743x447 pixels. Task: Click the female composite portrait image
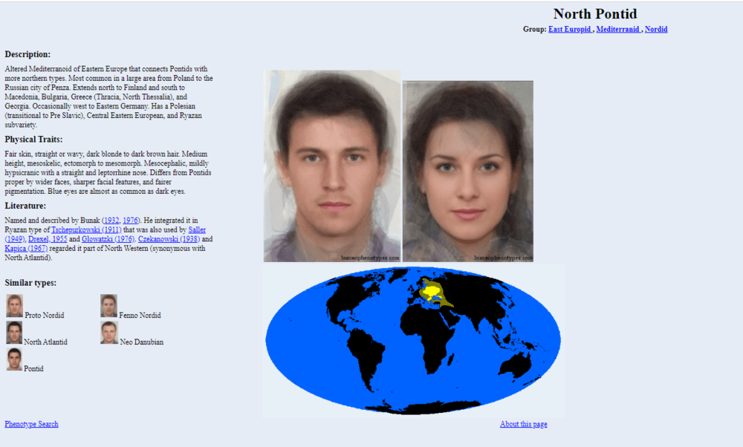pos(467,171)
